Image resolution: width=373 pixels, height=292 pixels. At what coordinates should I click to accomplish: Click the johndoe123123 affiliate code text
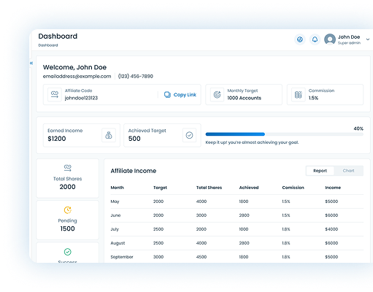pyautogui.click(x=81, y=98)
